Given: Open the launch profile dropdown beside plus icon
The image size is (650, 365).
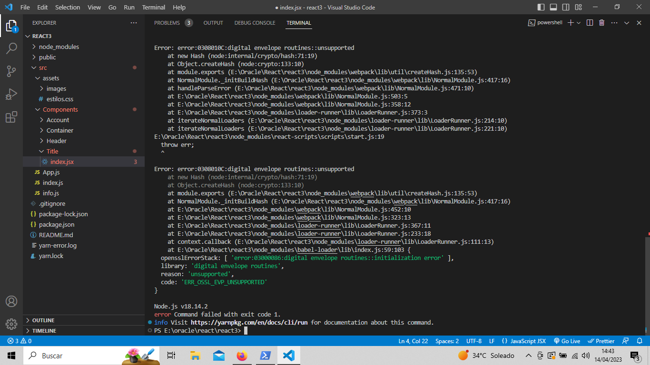Looking at the screenshot, I should (x=579, y=23).
